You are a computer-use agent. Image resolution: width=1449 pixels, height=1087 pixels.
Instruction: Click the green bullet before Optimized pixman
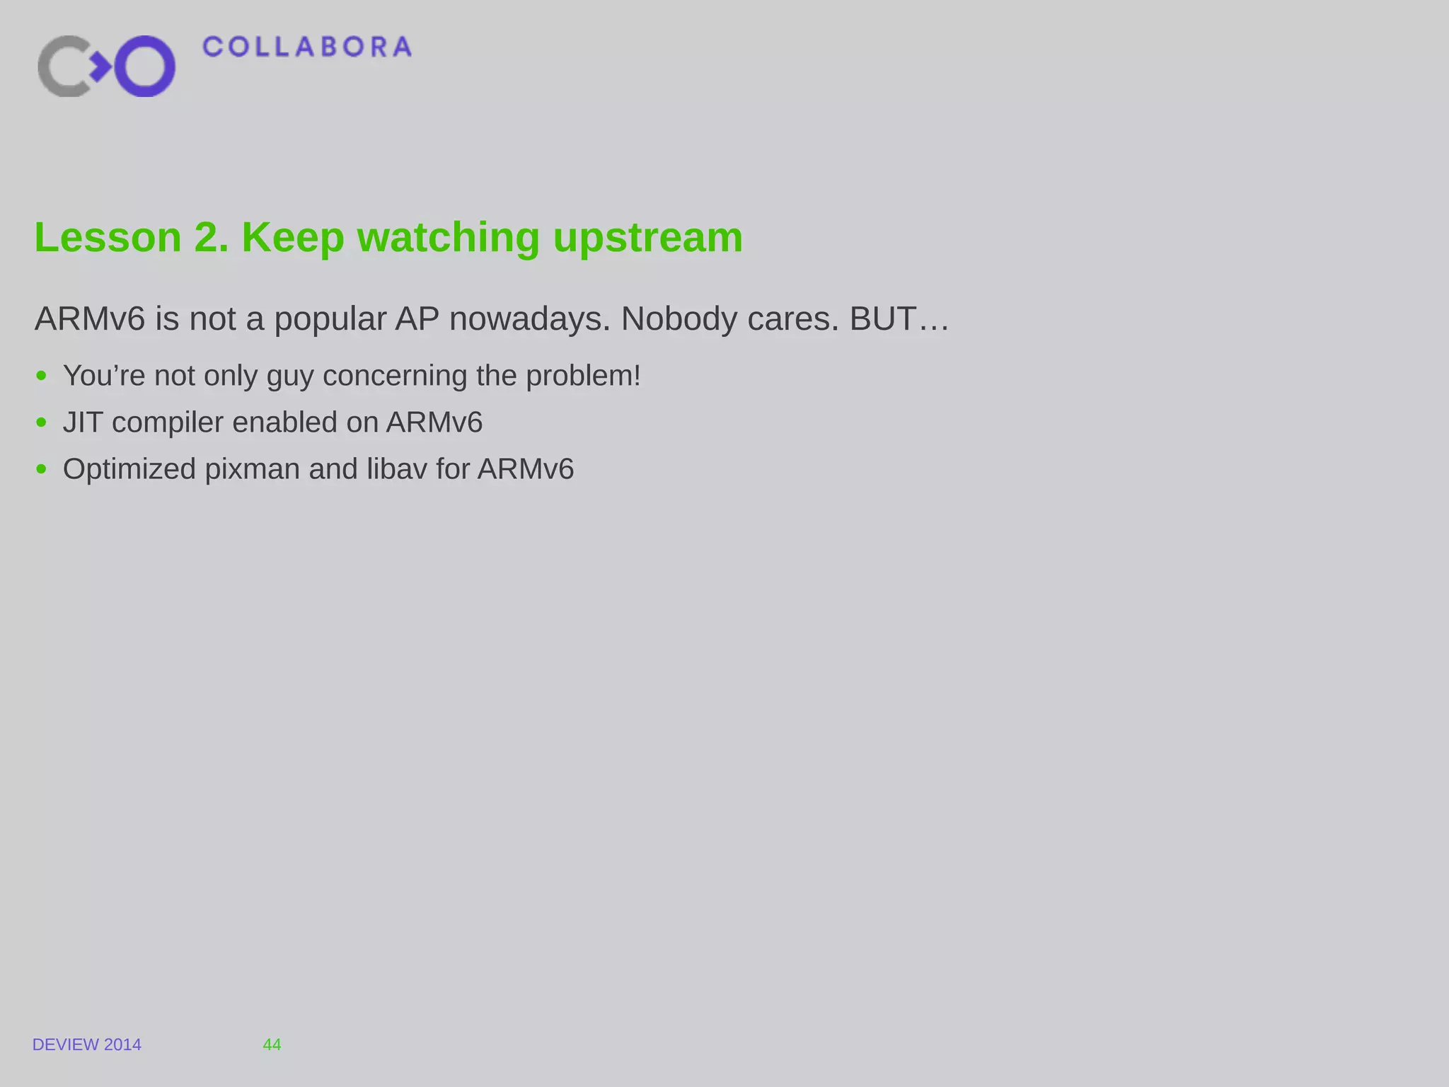tap(42, 469)
